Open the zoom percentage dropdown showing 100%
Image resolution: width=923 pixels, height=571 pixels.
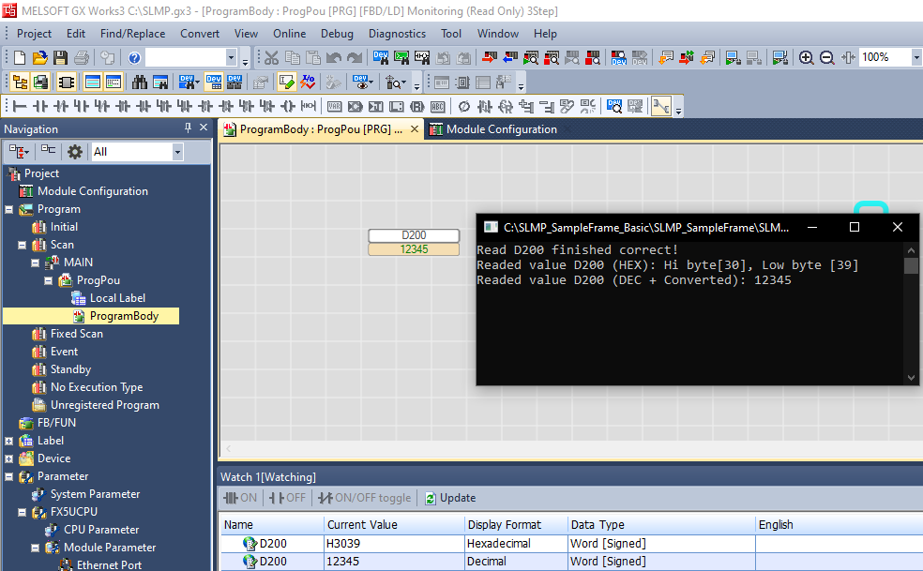click(x=915, y=58)
